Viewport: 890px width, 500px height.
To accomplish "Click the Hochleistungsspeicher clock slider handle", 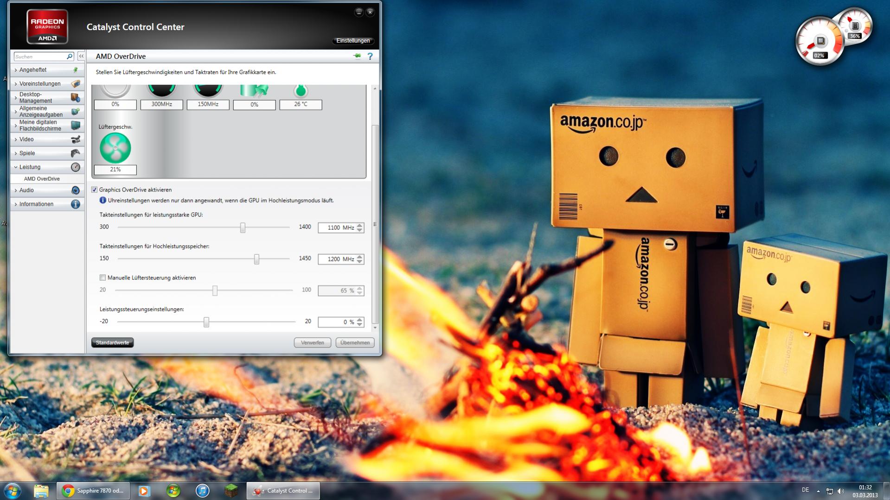I will 256,259.
